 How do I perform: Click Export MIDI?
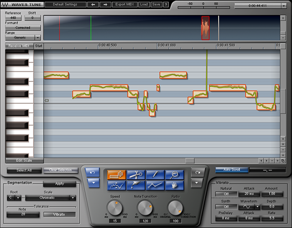click(x=125, y=5)
